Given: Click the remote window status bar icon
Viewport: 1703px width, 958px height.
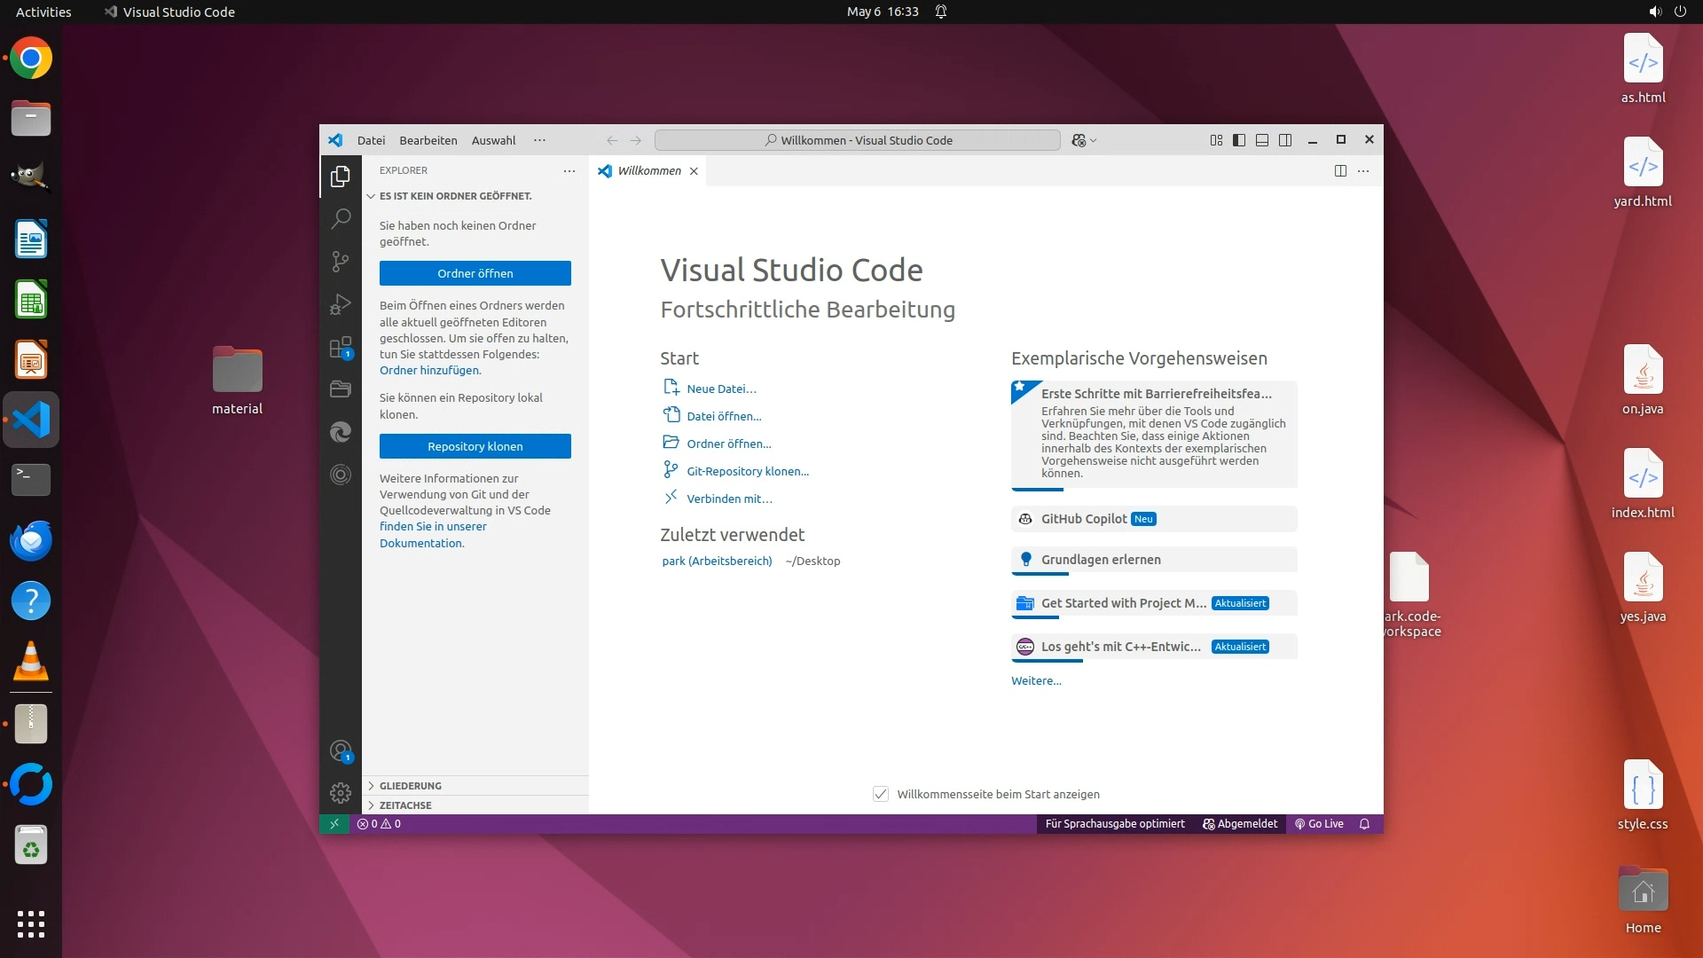Looking at the screenshot, I should coord(334,823).
